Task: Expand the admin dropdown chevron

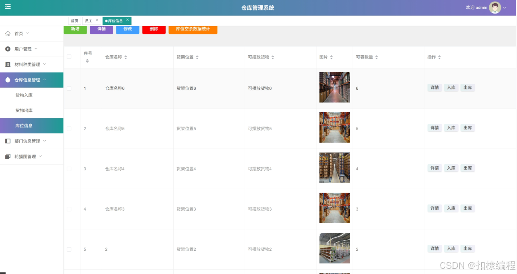Action: tap(505, 8)
